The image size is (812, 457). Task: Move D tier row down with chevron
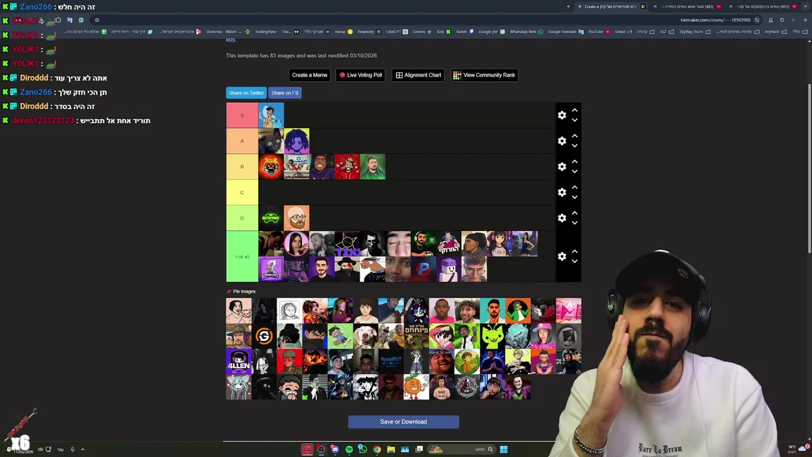pos(574,223)
